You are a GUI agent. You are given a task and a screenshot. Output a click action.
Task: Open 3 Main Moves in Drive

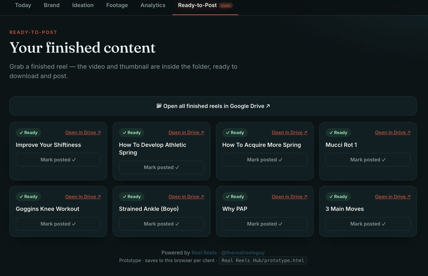pyautogui.click(x=393, y=197)
